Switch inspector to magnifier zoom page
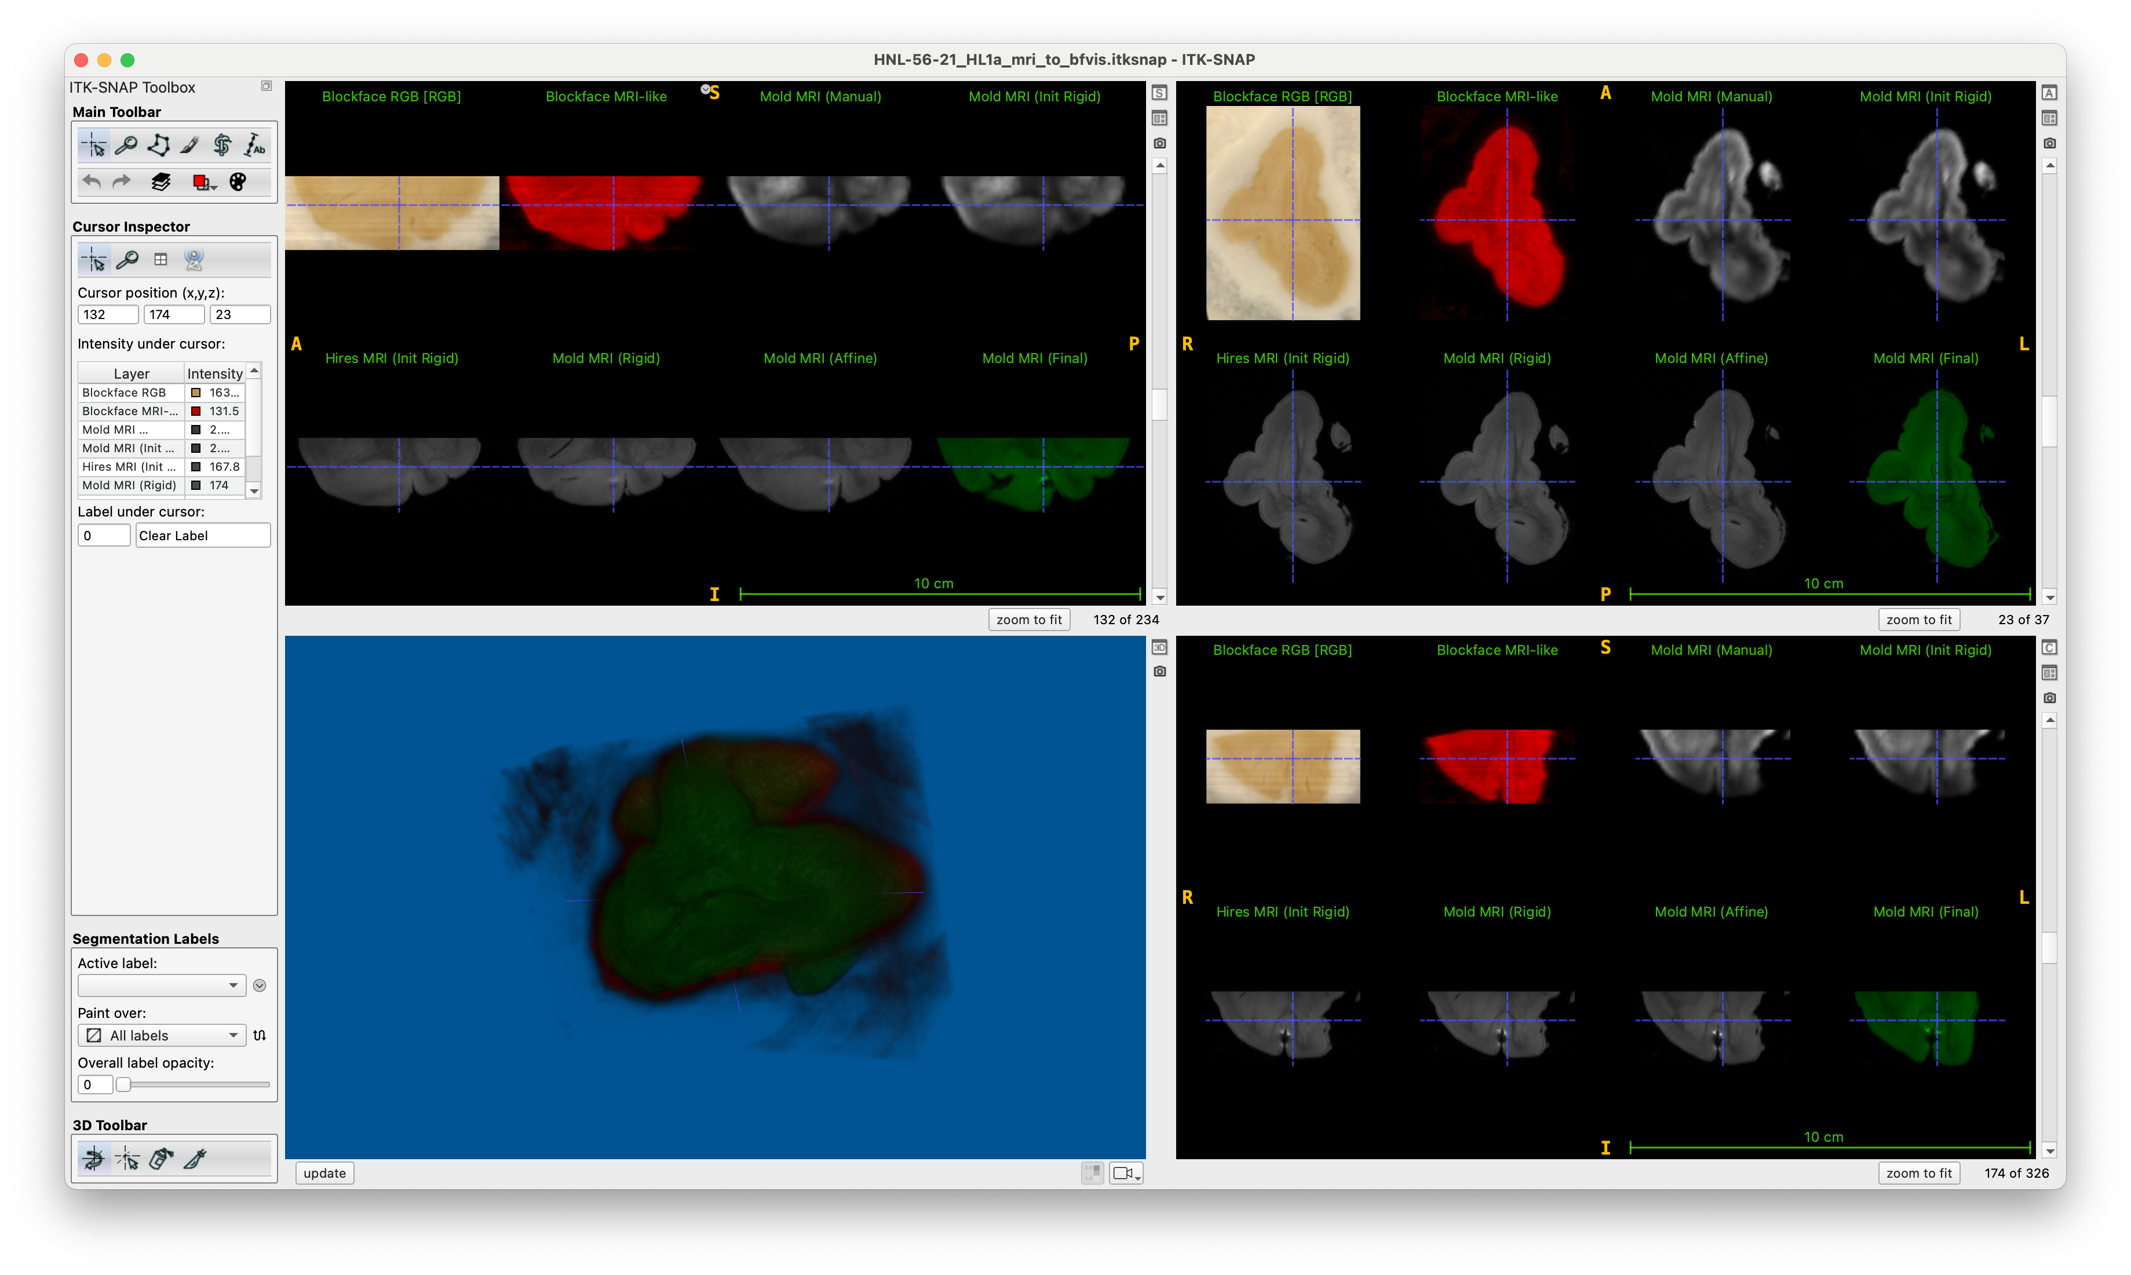The height and width of the screenshot is (1275, 2131). point(127,259)
